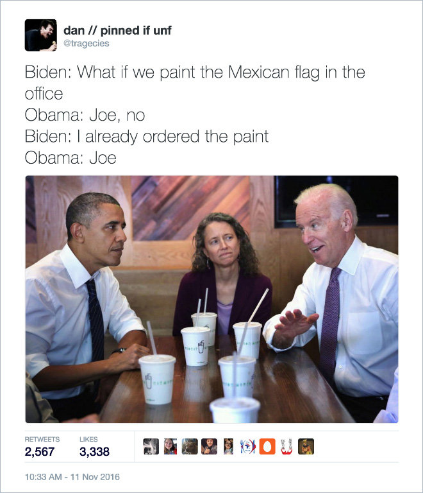Open the smiling girl liker avatar
Image resolution: width=423 pixels, height=493 pixels.
point(170,447)
